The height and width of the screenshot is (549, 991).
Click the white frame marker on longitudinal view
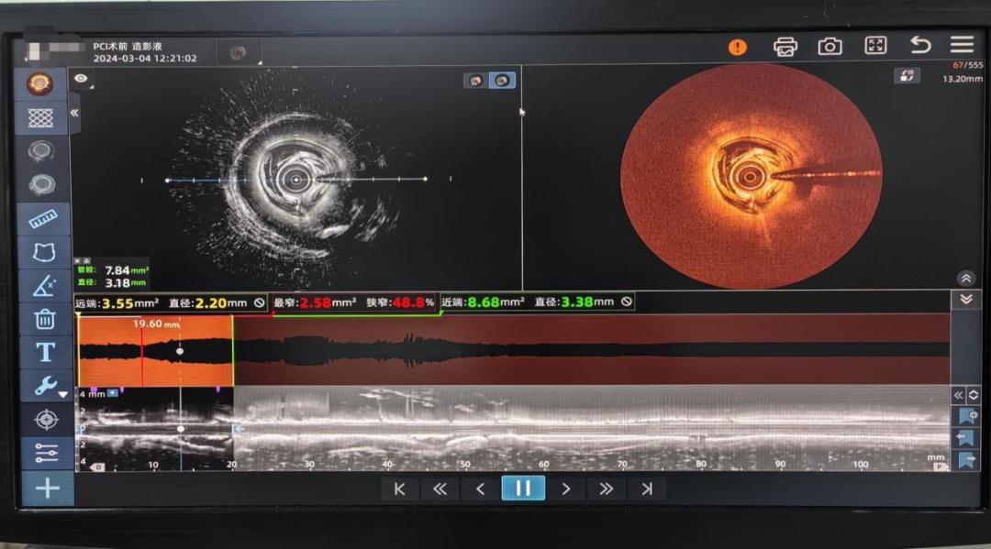tap(180, 429)
